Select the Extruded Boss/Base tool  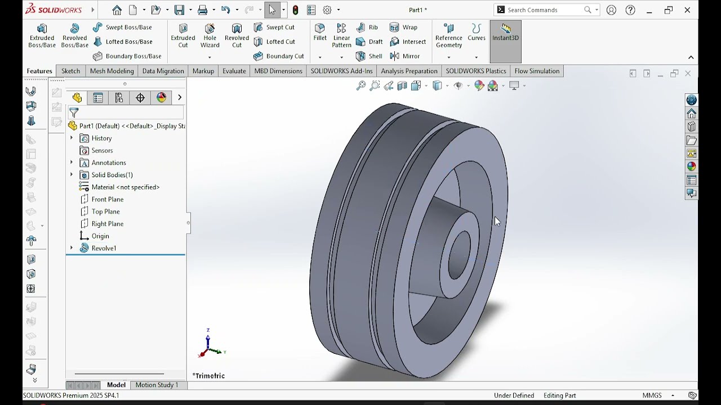(42, 36)
